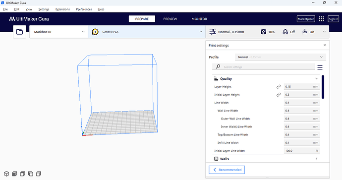Image resolution: width=342 pixels, height=180 pixels.
Task: Click the UltiMaker Cura logo
Action: tap(29, 19)
